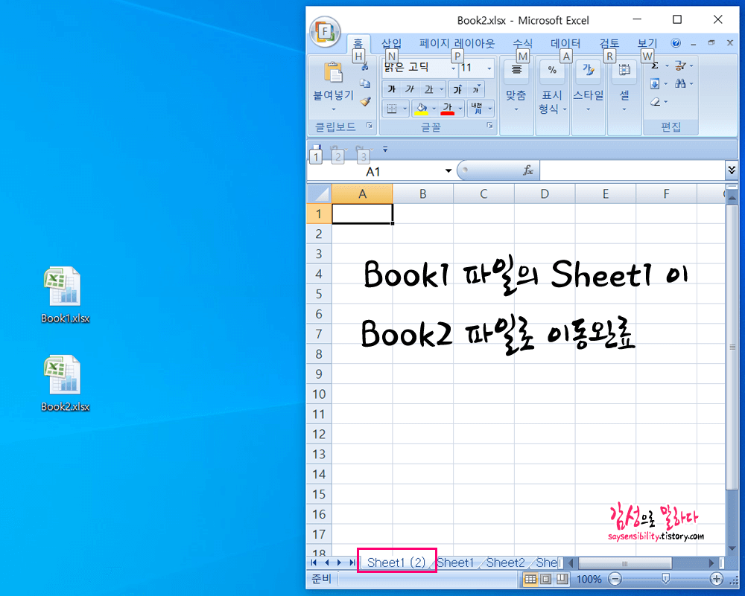Click the cell borders icon

point(392,109)
